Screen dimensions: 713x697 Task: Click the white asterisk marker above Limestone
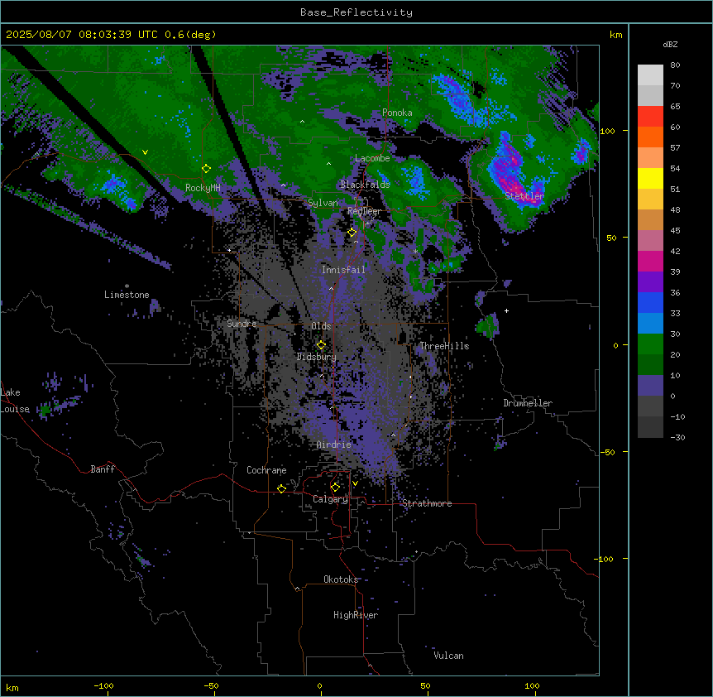127,286
